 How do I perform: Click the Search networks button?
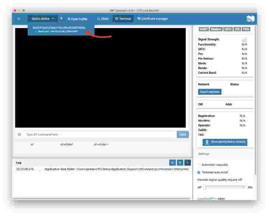(210, 92)
